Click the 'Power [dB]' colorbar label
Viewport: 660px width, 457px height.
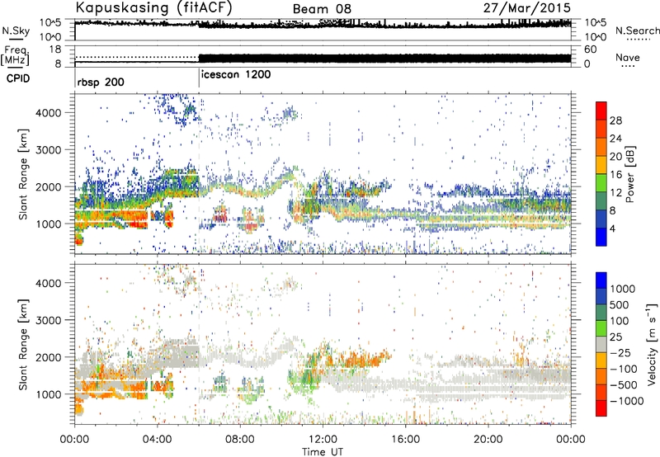coord(629,174)
